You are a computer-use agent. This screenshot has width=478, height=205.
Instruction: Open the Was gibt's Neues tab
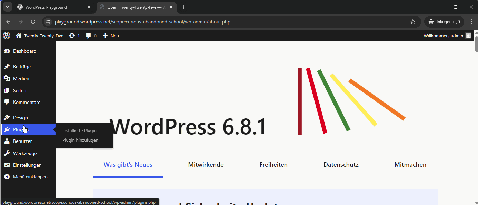(128, 165)
